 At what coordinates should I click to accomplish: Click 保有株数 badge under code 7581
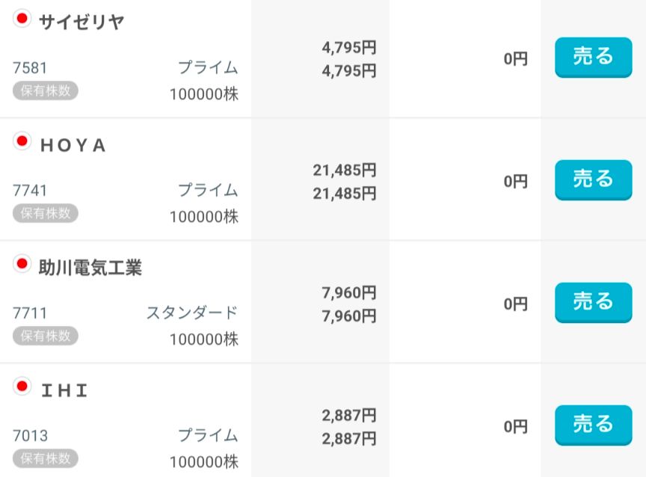pos(45,90)
